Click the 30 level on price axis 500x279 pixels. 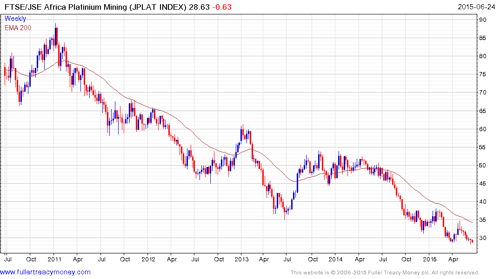coord(483,238)
